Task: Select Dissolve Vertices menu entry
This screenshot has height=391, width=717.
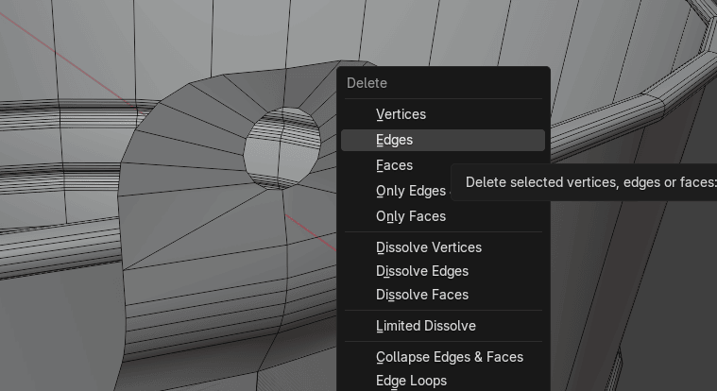Action: click(428, 247)
